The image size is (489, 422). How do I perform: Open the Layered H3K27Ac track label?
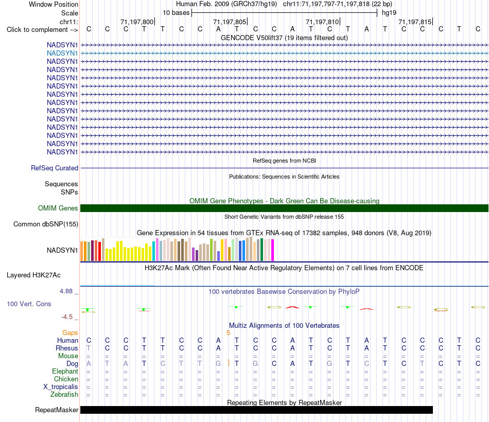click(33, 275)
